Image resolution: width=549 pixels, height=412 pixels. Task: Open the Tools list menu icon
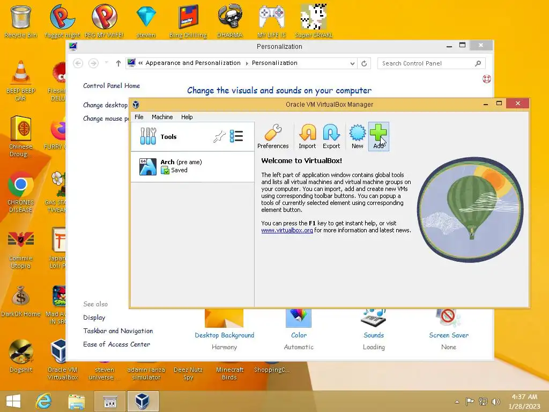point(236,136)
